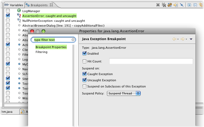Click the breakpoint circle beside Wiz
Screen dimensions: 204x127
[x=19, y=98]
